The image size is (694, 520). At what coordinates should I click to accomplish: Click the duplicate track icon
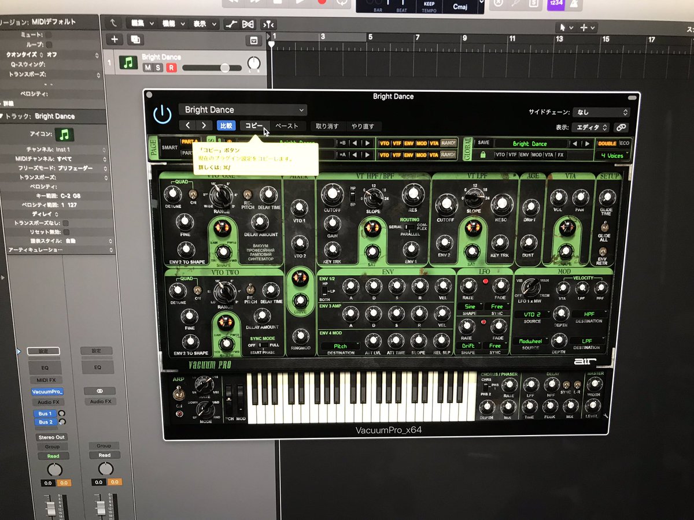pyautogui.click(x=135, y=39)
